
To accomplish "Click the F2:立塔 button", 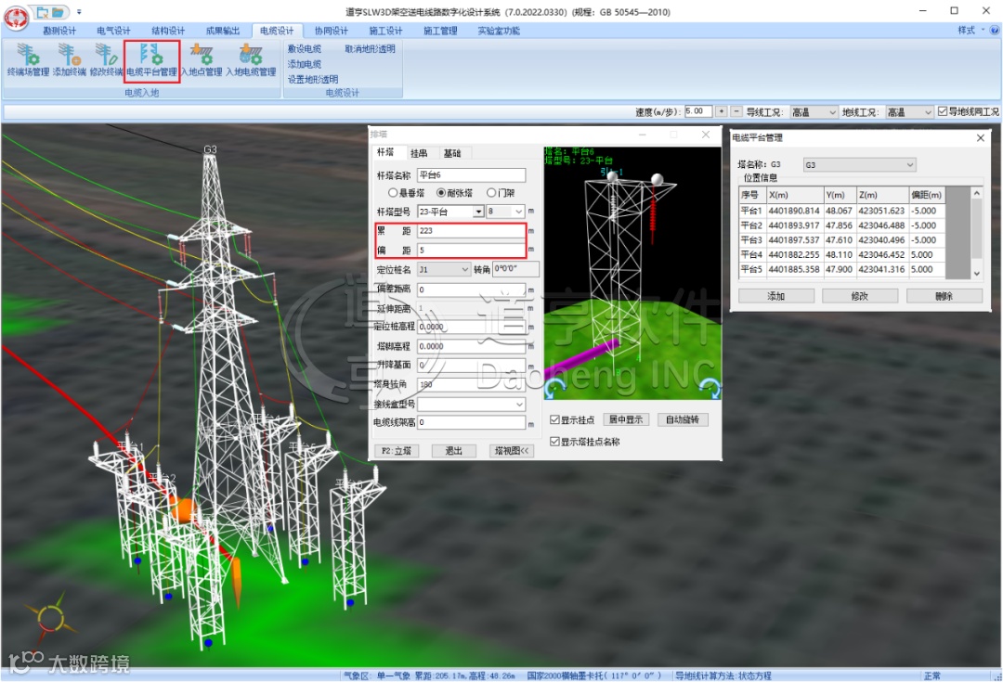I will pos(396,451).
